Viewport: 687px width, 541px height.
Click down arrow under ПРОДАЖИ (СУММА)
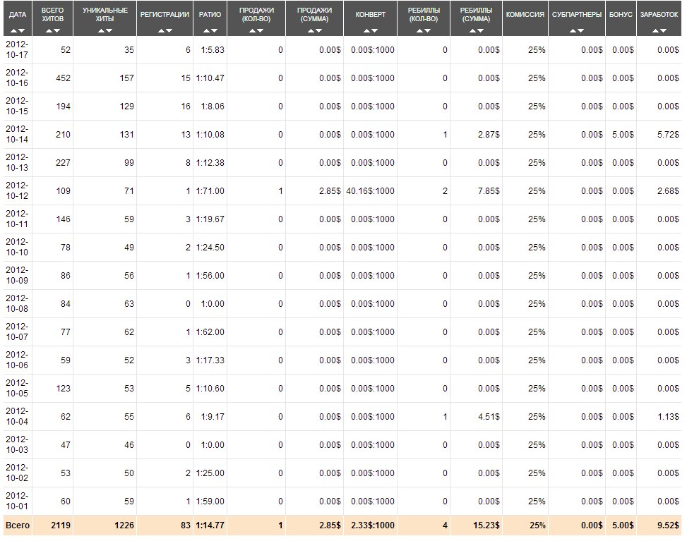(318, 31)
